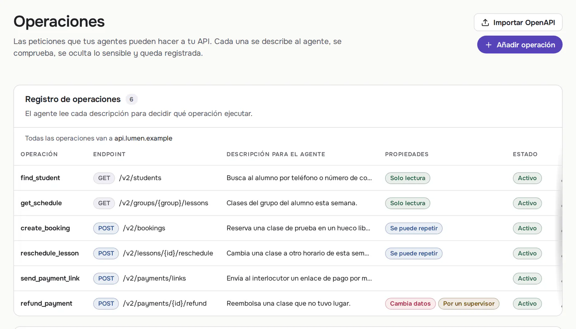Click the operations count badge showing 6

pos(131,99)
